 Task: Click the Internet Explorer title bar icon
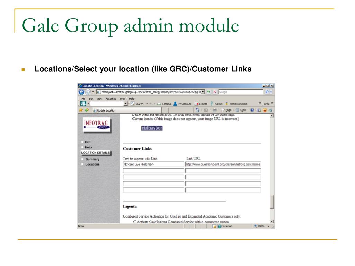80,86
